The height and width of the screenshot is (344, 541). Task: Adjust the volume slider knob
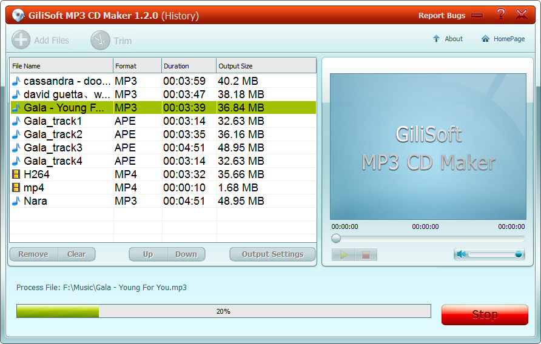click(519, 254)
